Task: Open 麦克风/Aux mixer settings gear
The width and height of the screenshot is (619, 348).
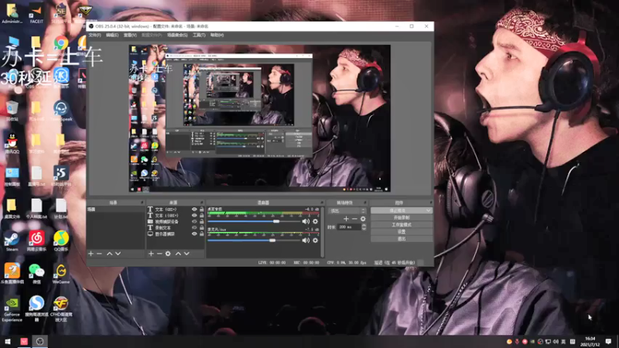Action: pos(315,241)
